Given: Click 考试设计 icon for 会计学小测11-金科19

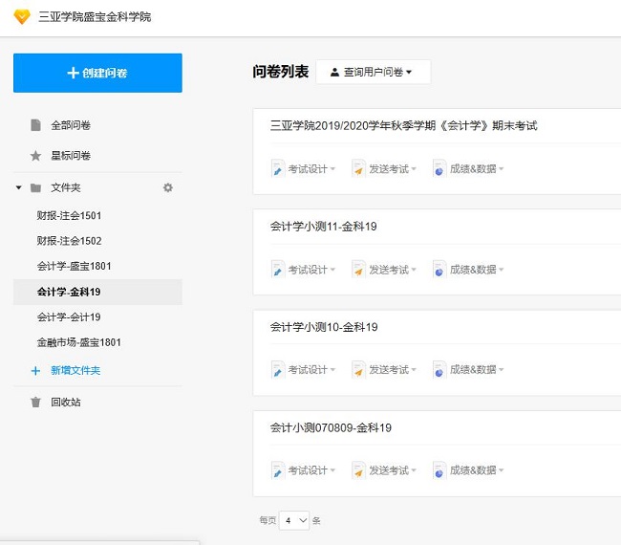Looking at the screenshot, I should point(278,270).
